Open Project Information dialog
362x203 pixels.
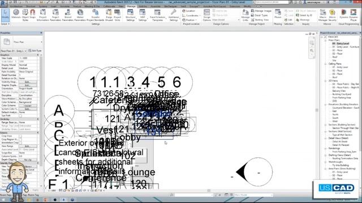[43, 15]
